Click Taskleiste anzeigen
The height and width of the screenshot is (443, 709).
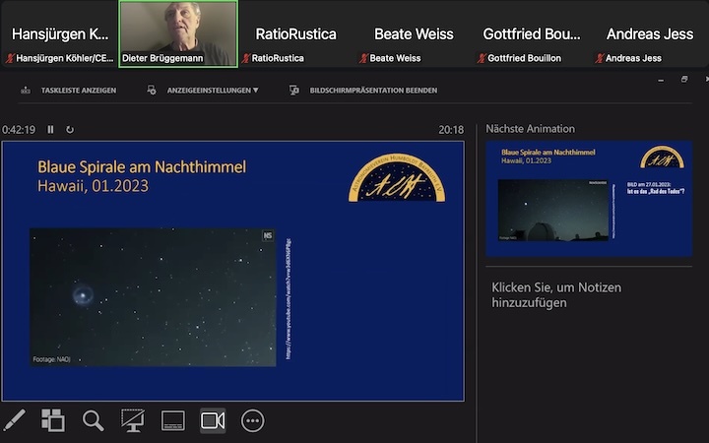pyautogui.click(x=79, y=91)
